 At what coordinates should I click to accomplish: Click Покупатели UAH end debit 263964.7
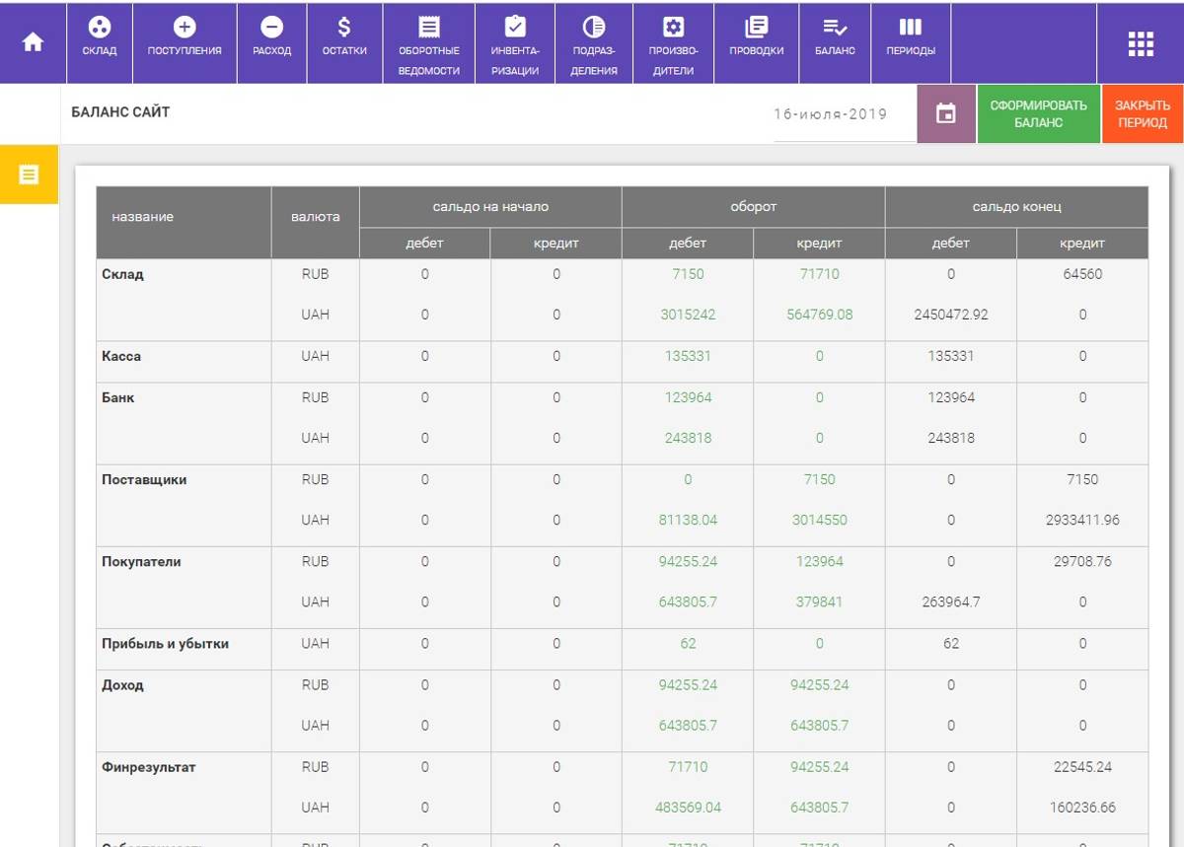point(950,601)
